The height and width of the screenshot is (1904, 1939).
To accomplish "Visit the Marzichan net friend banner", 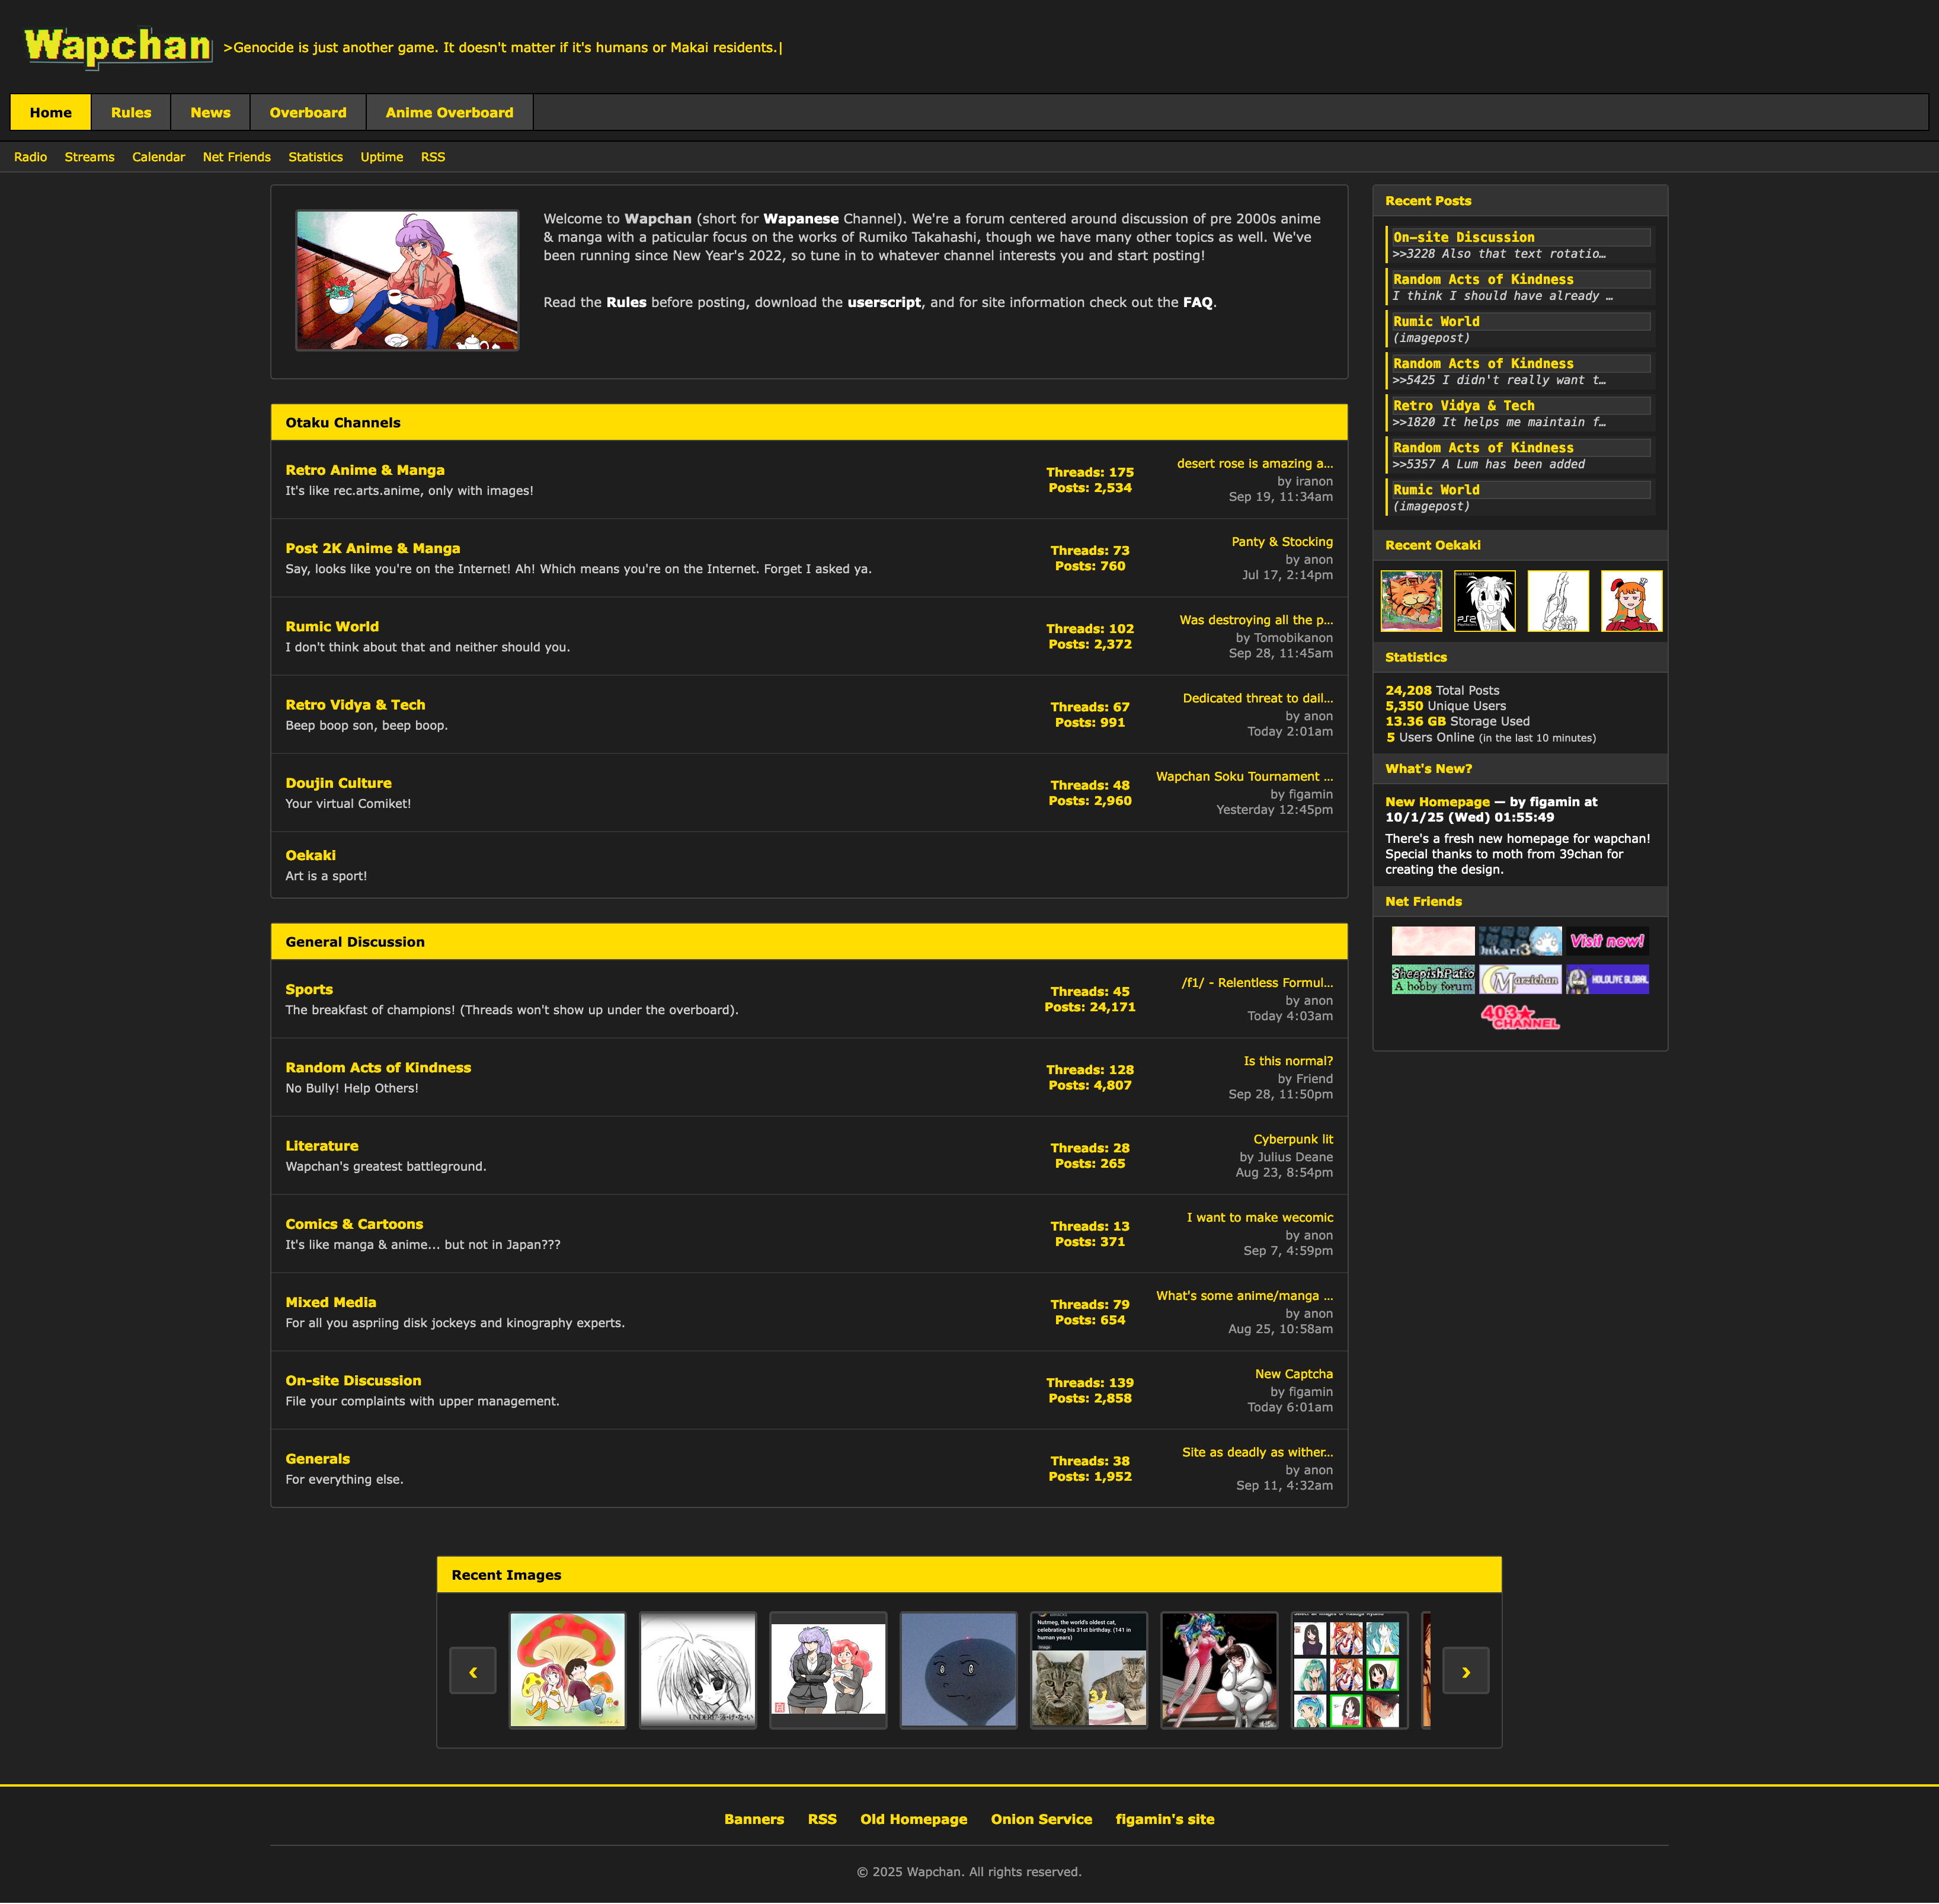I will (x=1519, y=979).
